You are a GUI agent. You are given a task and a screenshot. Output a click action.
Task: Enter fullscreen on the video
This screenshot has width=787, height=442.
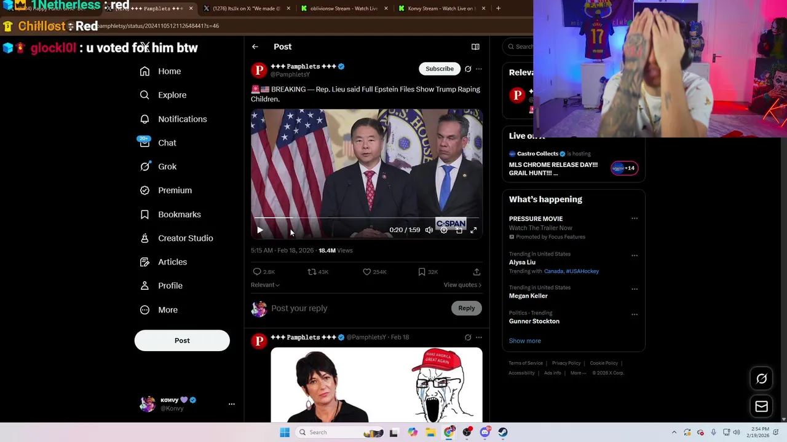pyautogui.click(x=473, y=230)
